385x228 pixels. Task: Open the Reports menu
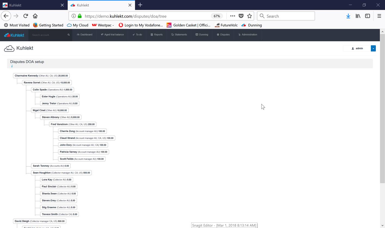157,35
